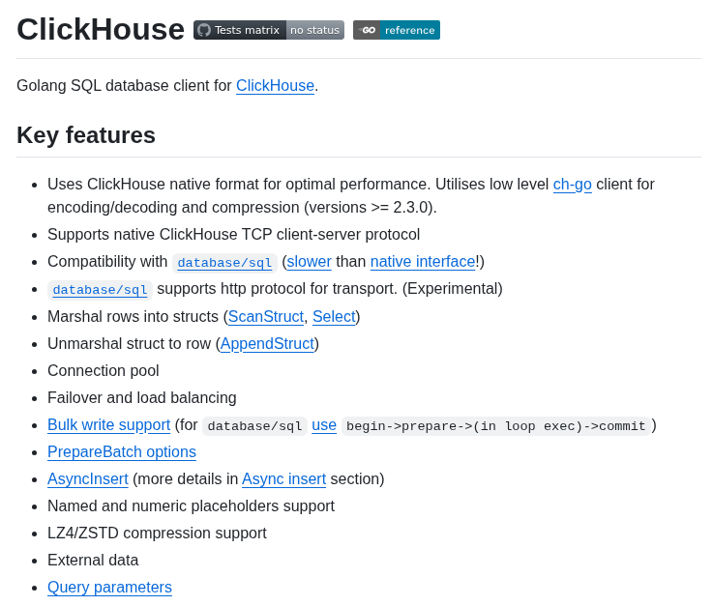
Task: Click 'supports http protocol for transport. (Experimental)' text
Action: [330, 289]
